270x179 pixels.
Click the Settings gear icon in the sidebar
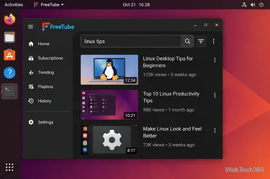[x=31, y=122]
